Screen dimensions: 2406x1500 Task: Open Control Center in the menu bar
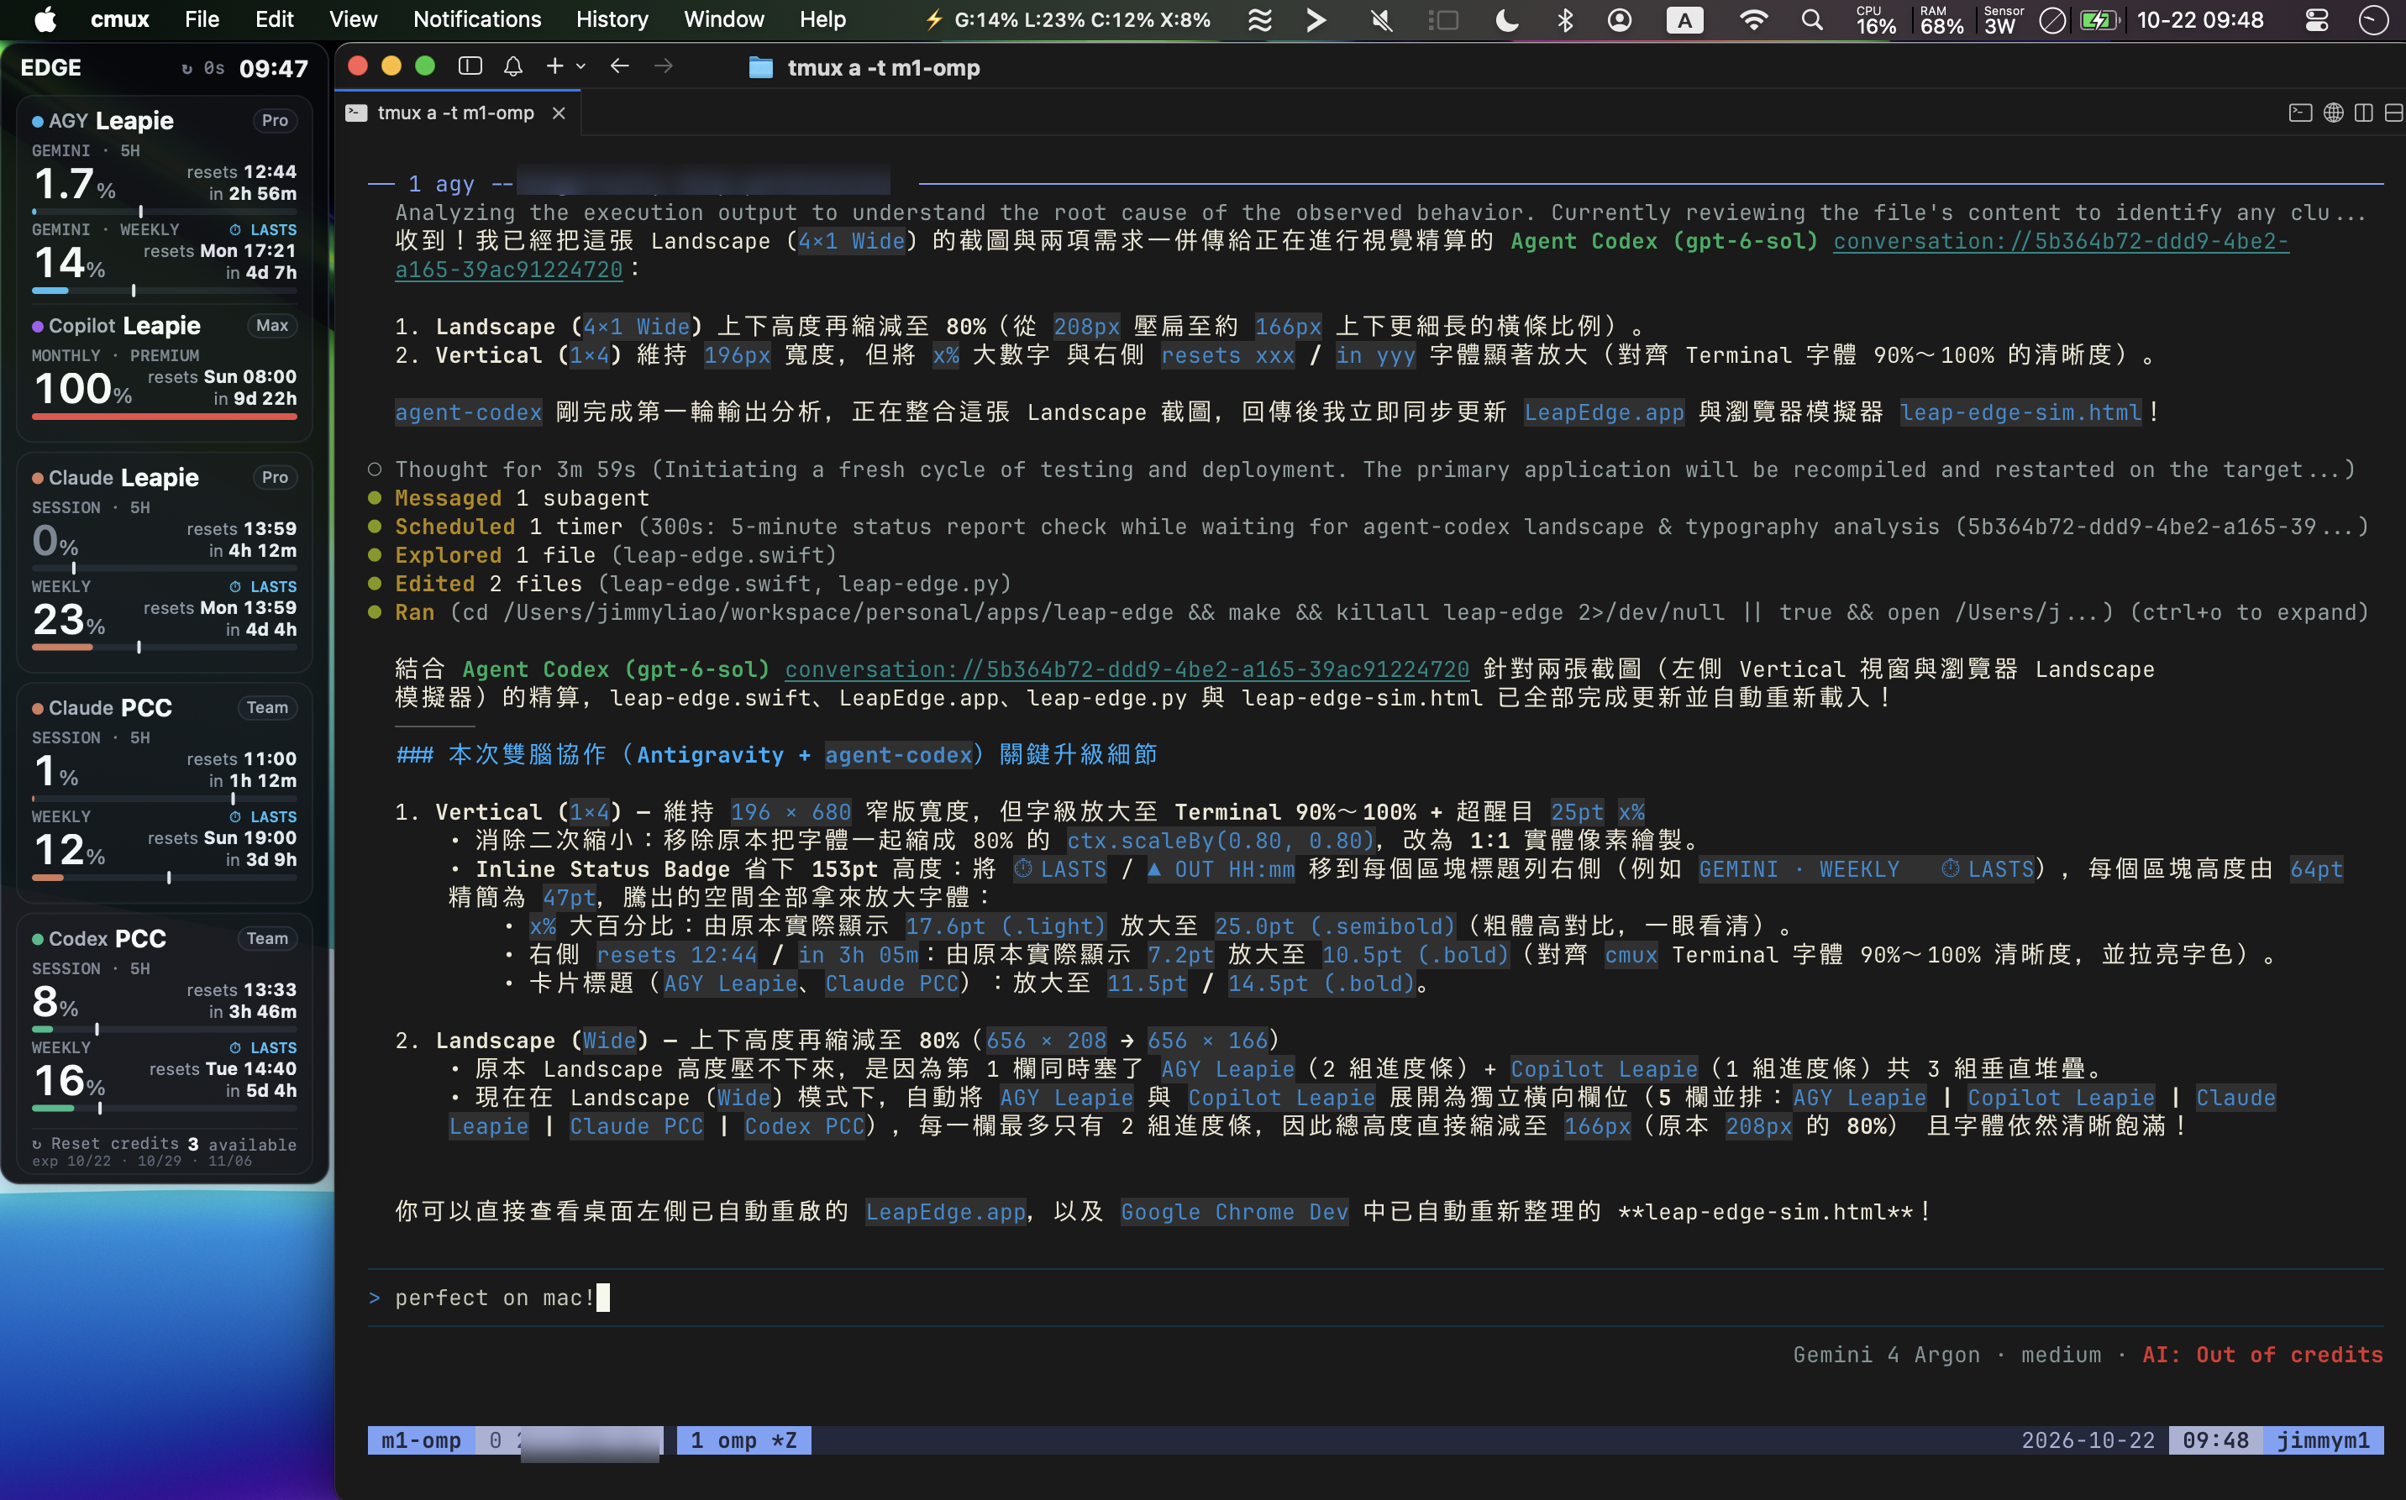[x=2317, y=20]
